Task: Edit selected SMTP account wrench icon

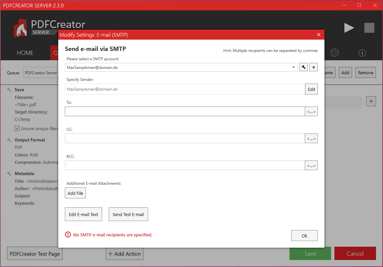Action: (303, 67)
